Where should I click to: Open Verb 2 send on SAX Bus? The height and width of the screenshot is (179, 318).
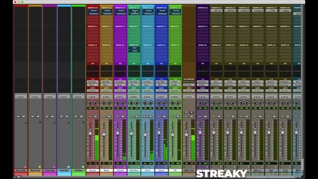[x=134, y=51]
